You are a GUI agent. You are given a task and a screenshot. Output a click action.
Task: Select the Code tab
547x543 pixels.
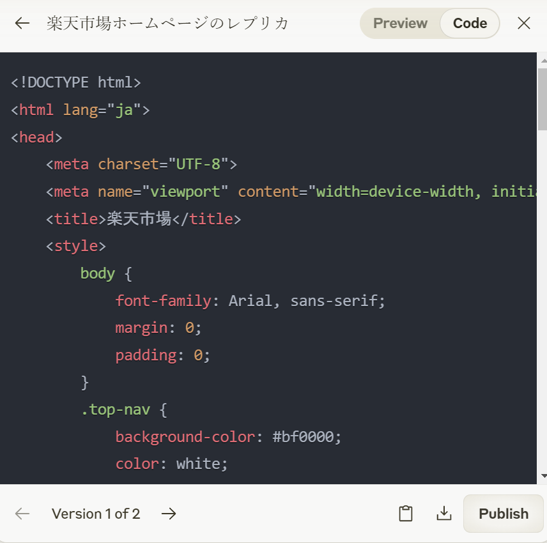[470, 24]
